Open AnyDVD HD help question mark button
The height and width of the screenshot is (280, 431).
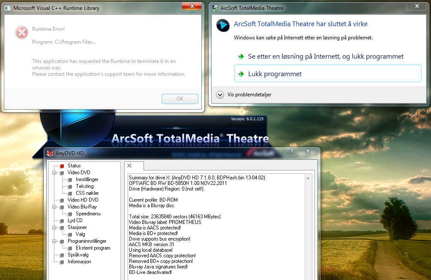[x=292, y=151]
